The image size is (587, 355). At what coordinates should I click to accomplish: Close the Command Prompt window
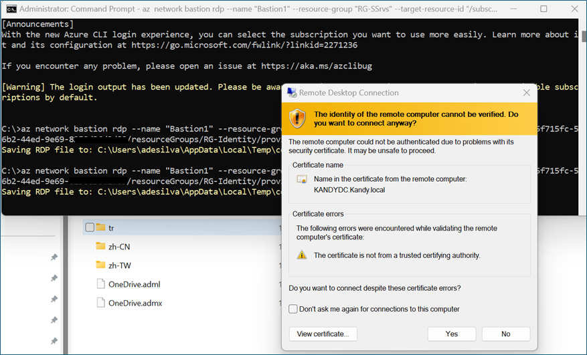click(x=575, y=9)
